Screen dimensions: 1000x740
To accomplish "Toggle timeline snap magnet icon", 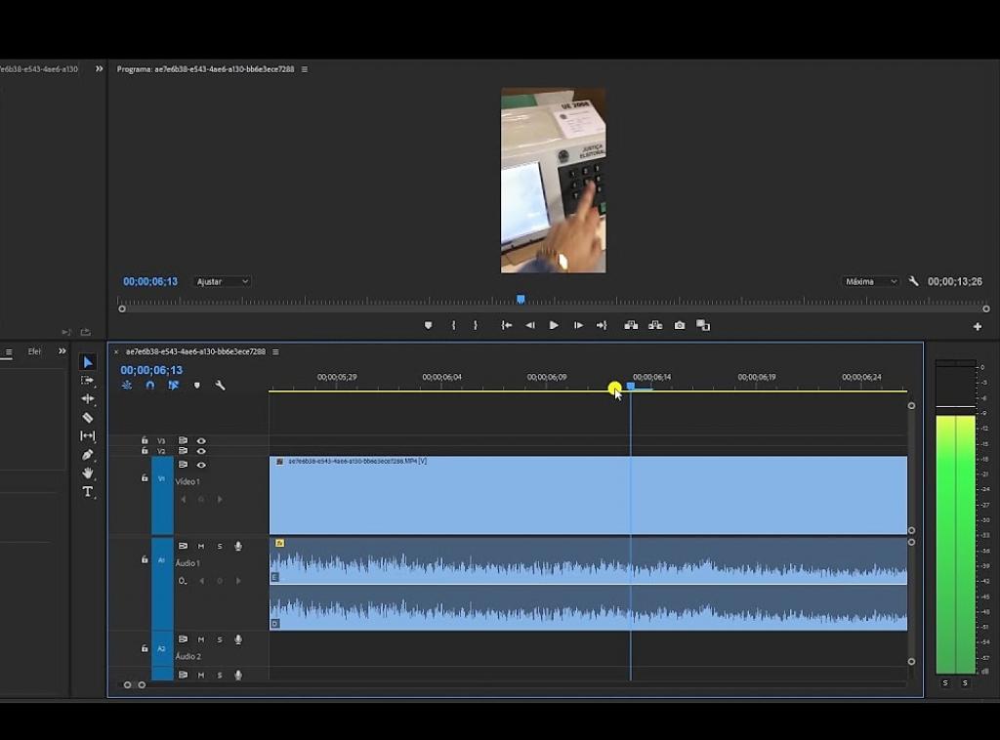I will tap(149, 386).
